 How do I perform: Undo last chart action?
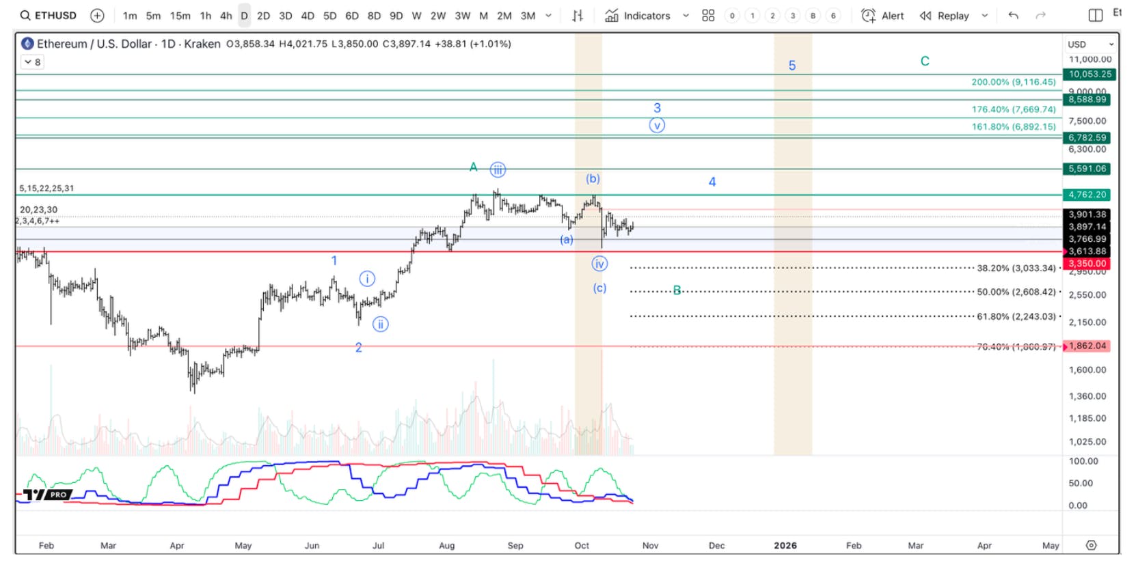coord(1013,15)
